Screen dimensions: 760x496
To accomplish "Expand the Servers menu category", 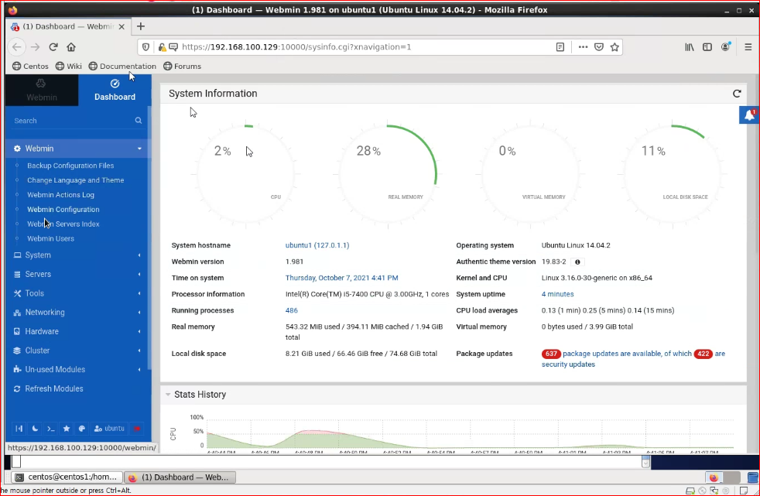I will 77,274.
